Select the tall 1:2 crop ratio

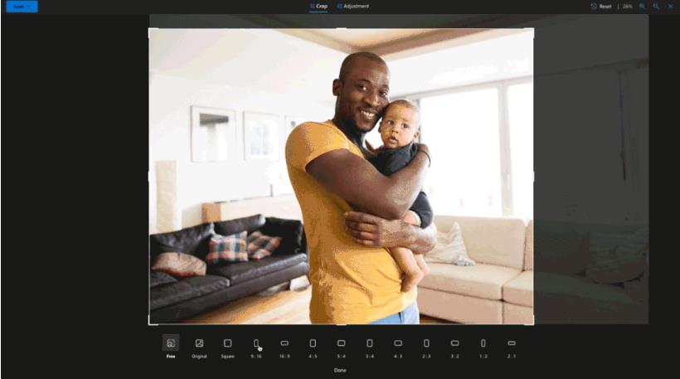[483, 343]
